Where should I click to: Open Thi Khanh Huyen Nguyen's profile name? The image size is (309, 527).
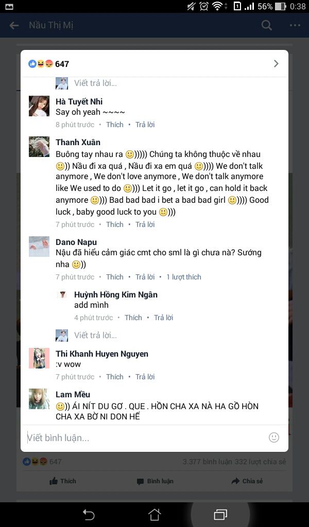click(x=102, y=354)
